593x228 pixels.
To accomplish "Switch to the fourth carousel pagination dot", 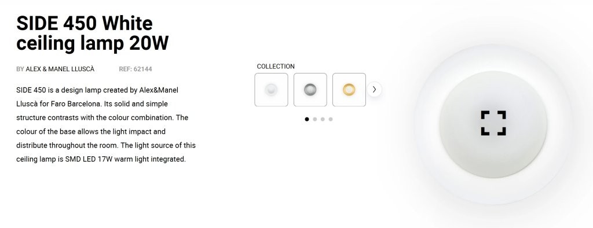I will coord(331,119).
